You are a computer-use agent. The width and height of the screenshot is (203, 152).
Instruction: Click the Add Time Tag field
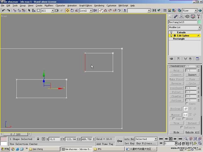[105, 144]
